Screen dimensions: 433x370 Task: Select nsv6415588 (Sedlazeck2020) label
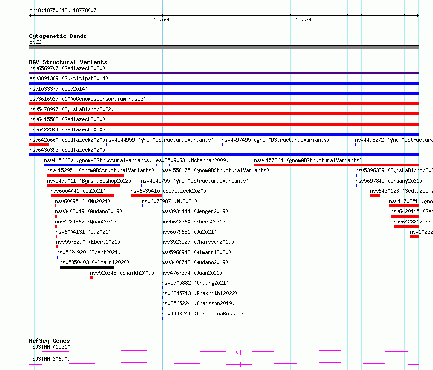[x=67, y=119]
